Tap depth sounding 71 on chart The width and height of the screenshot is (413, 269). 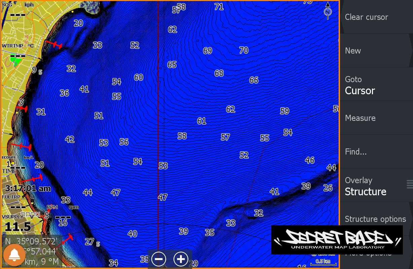(219, 6)
